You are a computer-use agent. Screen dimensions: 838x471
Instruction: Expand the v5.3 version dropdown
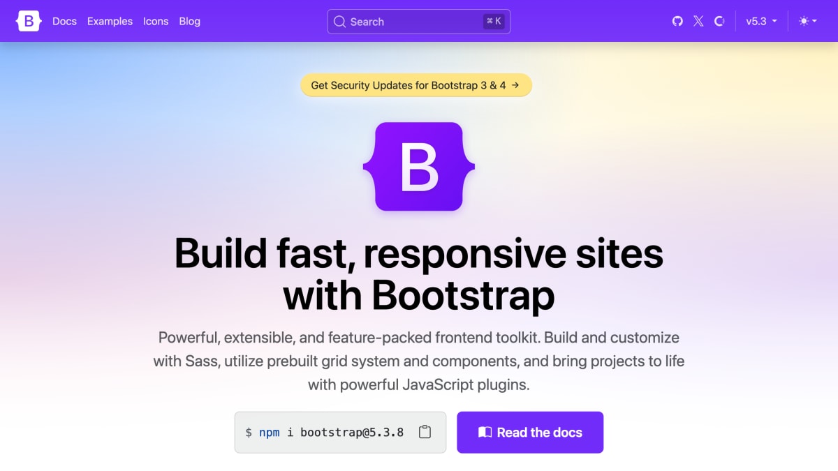[761, 21]
